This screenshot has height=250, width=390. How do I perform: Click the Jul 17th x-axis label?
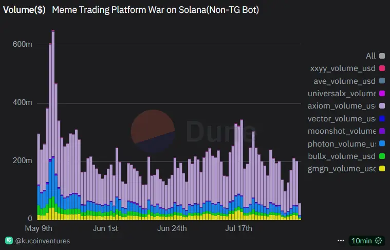tap(238, 228)
